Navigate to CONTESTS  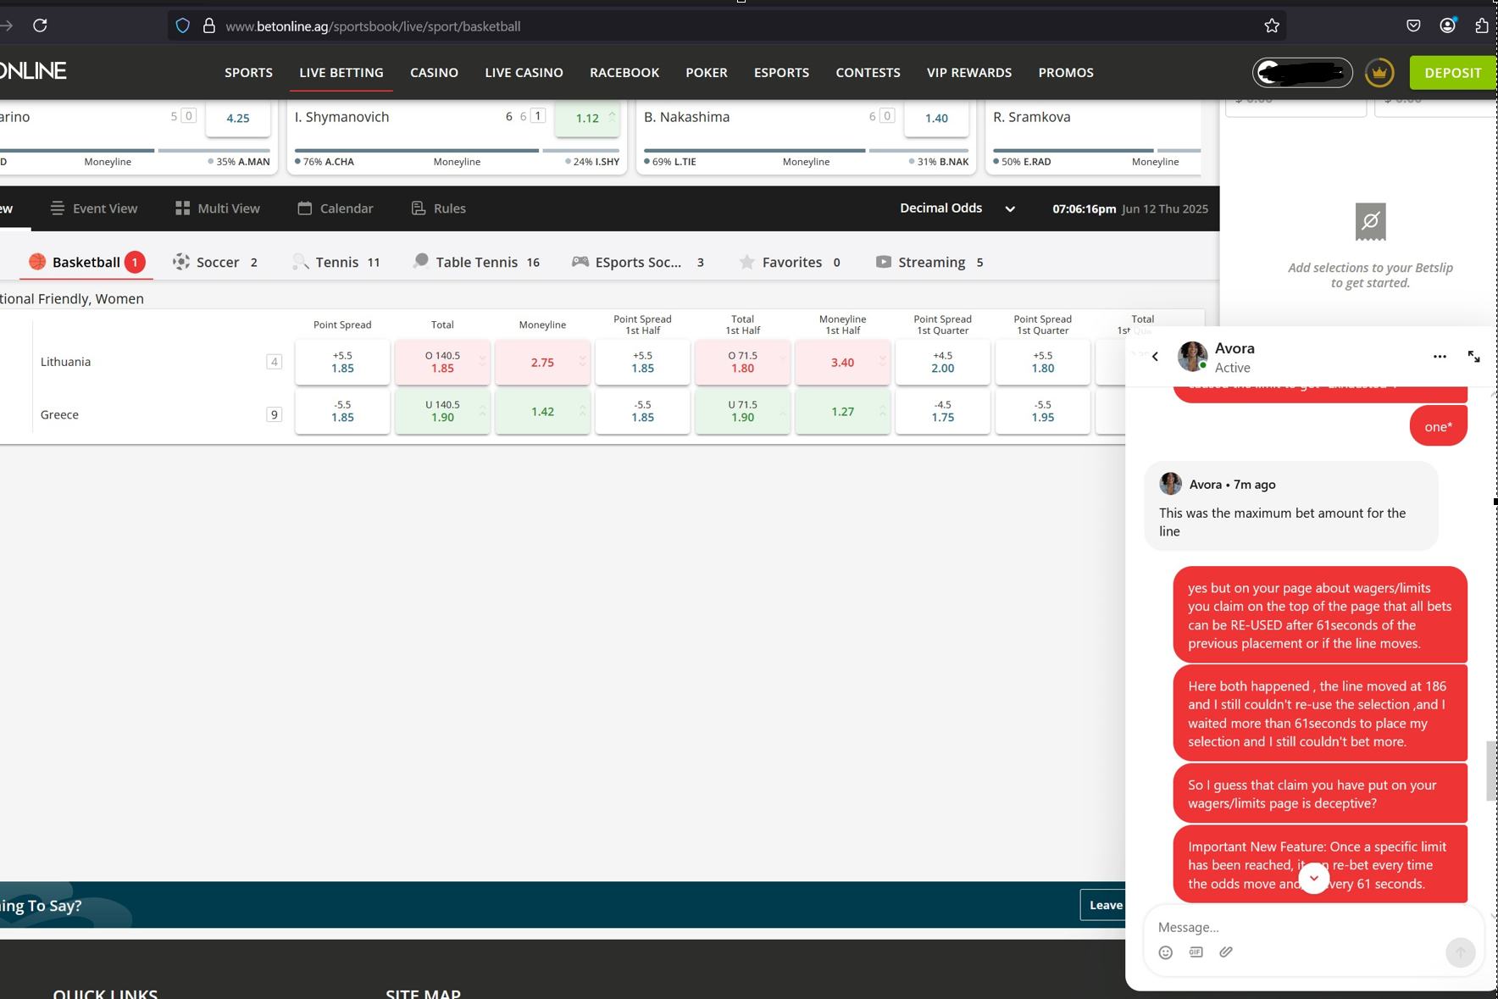pyautogui.click(x=868, y=73)
